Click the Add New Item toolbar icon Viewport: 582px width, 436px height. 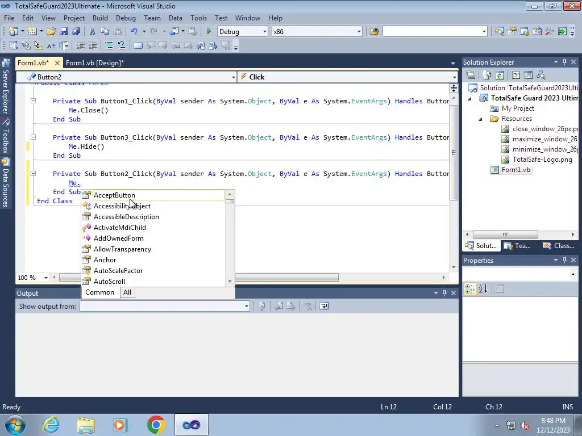(32, 32)
